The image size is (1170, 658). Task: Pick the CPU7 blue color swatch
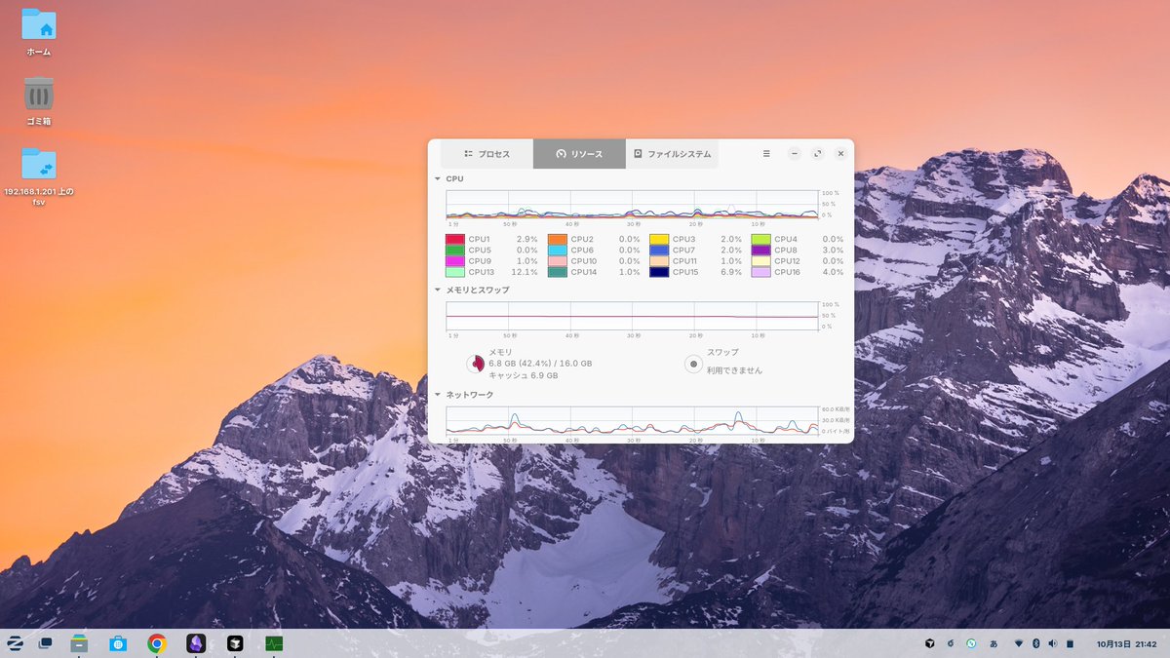(x=659, y=251)
